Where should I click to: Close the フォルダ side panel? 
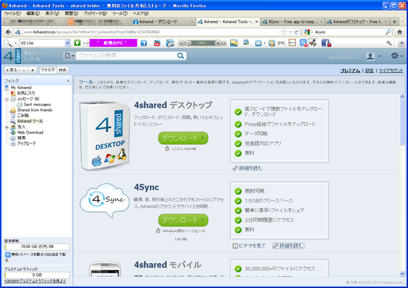[x=68, y=81]
